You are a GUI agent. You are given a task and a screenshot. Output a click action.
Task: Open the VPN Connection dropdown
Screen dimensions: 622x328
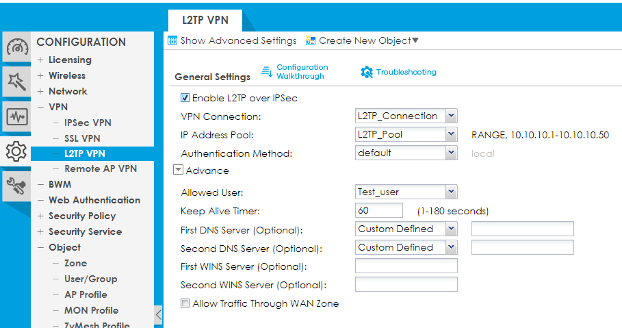tap(451, 116)
